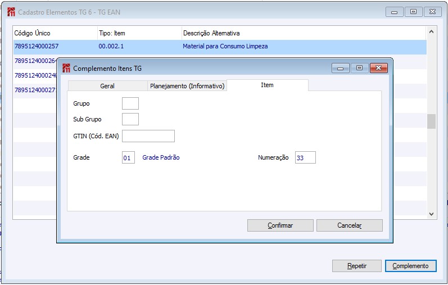This screenshot has width=448, height=285.
Task: Click Repetir in the Cadastro Elementos window
Action: pyautogui.click(x=357, y=266)
